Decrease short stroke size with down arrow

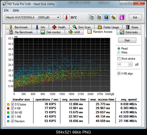click(131, 66)
